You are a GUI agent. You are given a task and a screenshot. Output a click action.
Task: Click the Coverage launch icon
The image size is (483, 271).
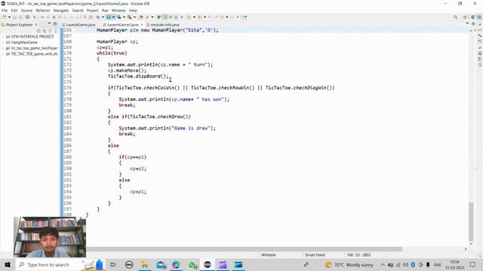coord(119,17)
